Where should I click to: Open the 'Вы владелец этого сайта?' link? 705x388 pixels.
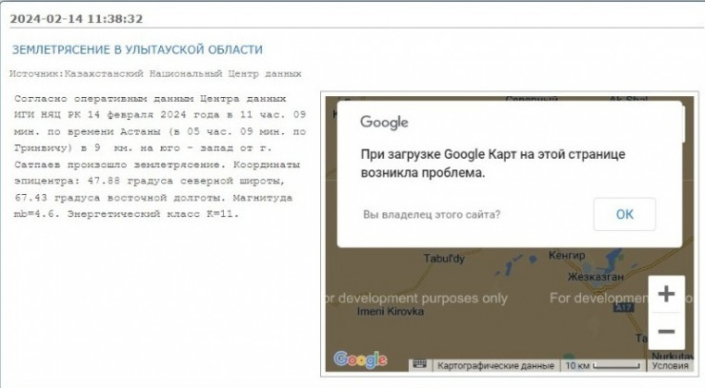click(432, 215)
